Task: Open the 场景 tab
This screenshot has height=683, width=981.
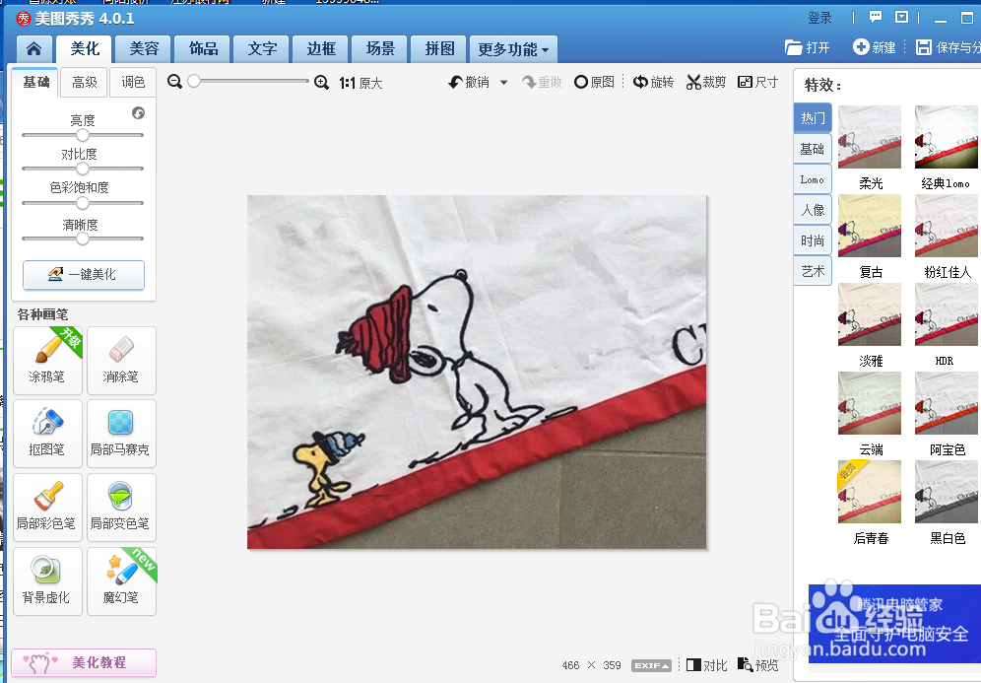Action: pos(380,49)
